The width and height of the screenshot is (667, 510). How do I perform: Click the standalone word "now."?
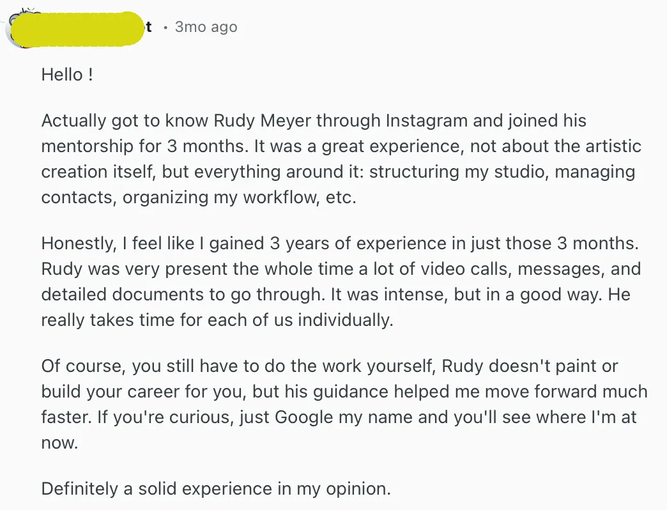[x=59, y=443]
